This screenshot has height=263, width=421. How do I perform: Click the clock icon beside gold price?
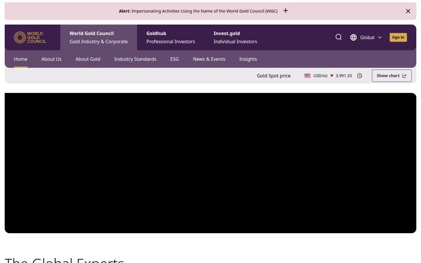360,75
